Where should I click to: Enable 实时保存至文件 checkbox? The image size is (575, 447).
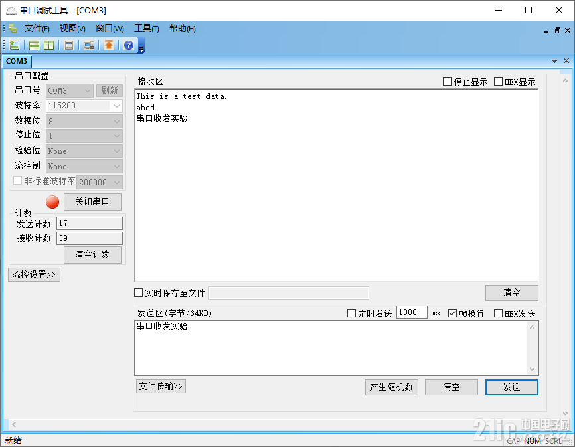[x=139, y=293]
